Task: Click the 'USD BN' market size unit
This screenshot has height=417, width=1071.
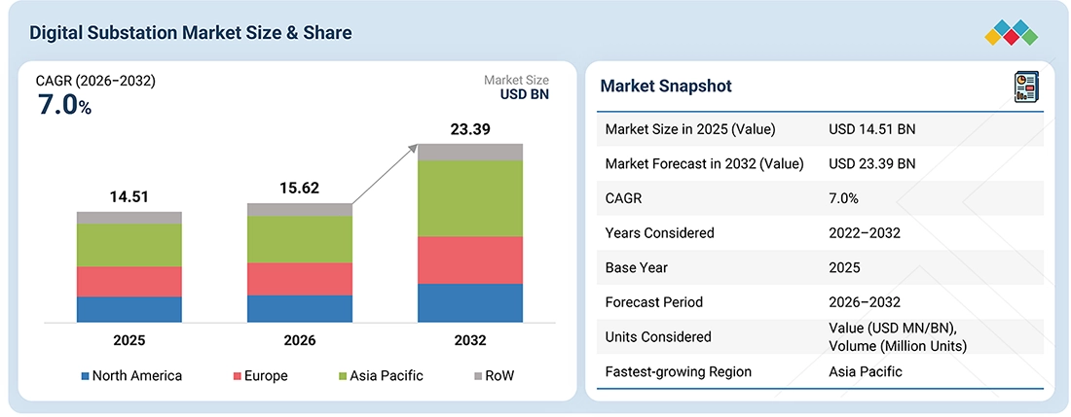Action: tap(525, 94)
